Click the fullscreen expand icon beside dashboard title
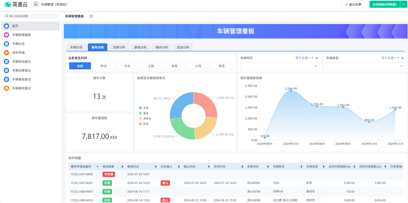This screenshot has width=408, height=203. coord(91,16)
